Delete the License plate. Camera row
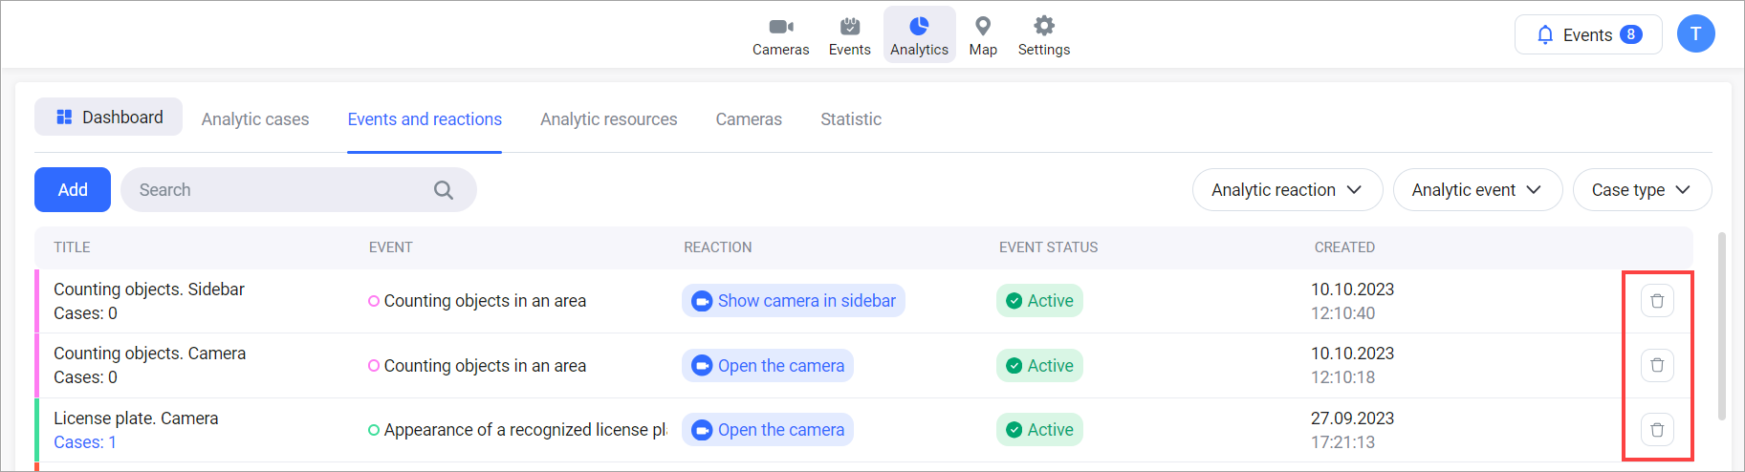This screenshot has width=1745, height=472. click(x=1657, y=430)
